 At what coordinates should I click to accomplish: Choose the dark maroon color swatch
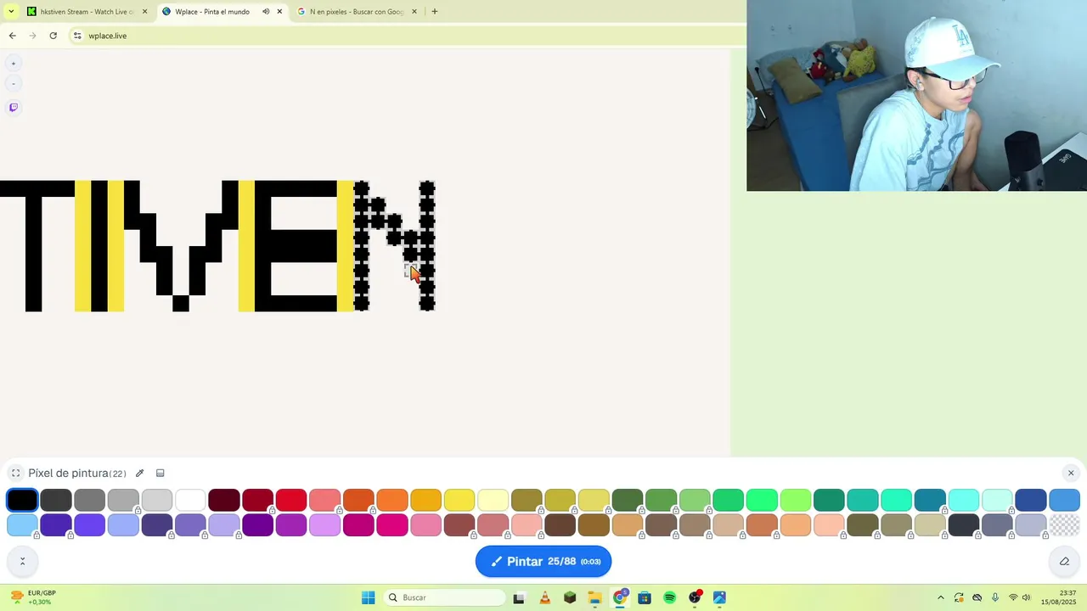[x=224, y=501]
